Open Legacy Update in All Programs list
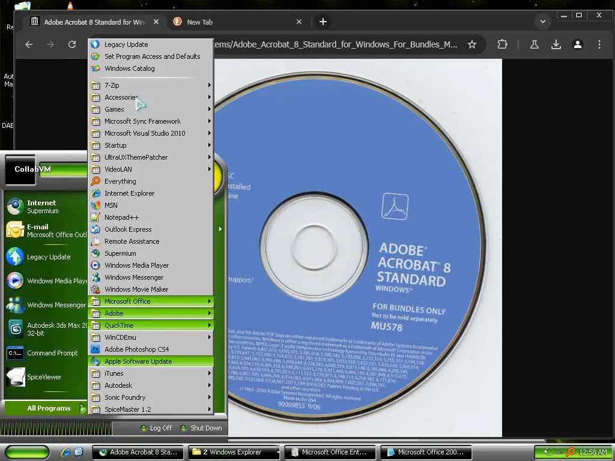 tap(151, 44)
